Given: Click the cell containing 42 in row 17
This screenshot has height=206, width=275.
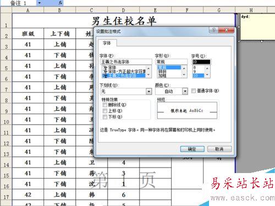Looking at the screenshot, I should point(28,195).
